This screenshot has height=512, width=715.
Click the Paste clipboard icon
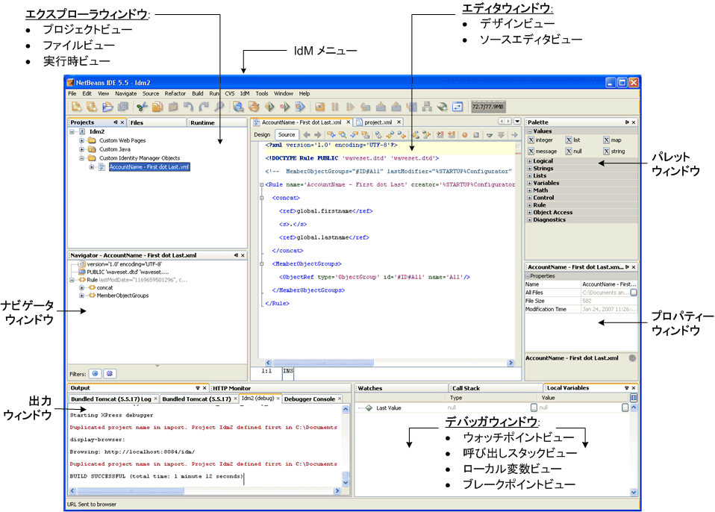point(173,107)
